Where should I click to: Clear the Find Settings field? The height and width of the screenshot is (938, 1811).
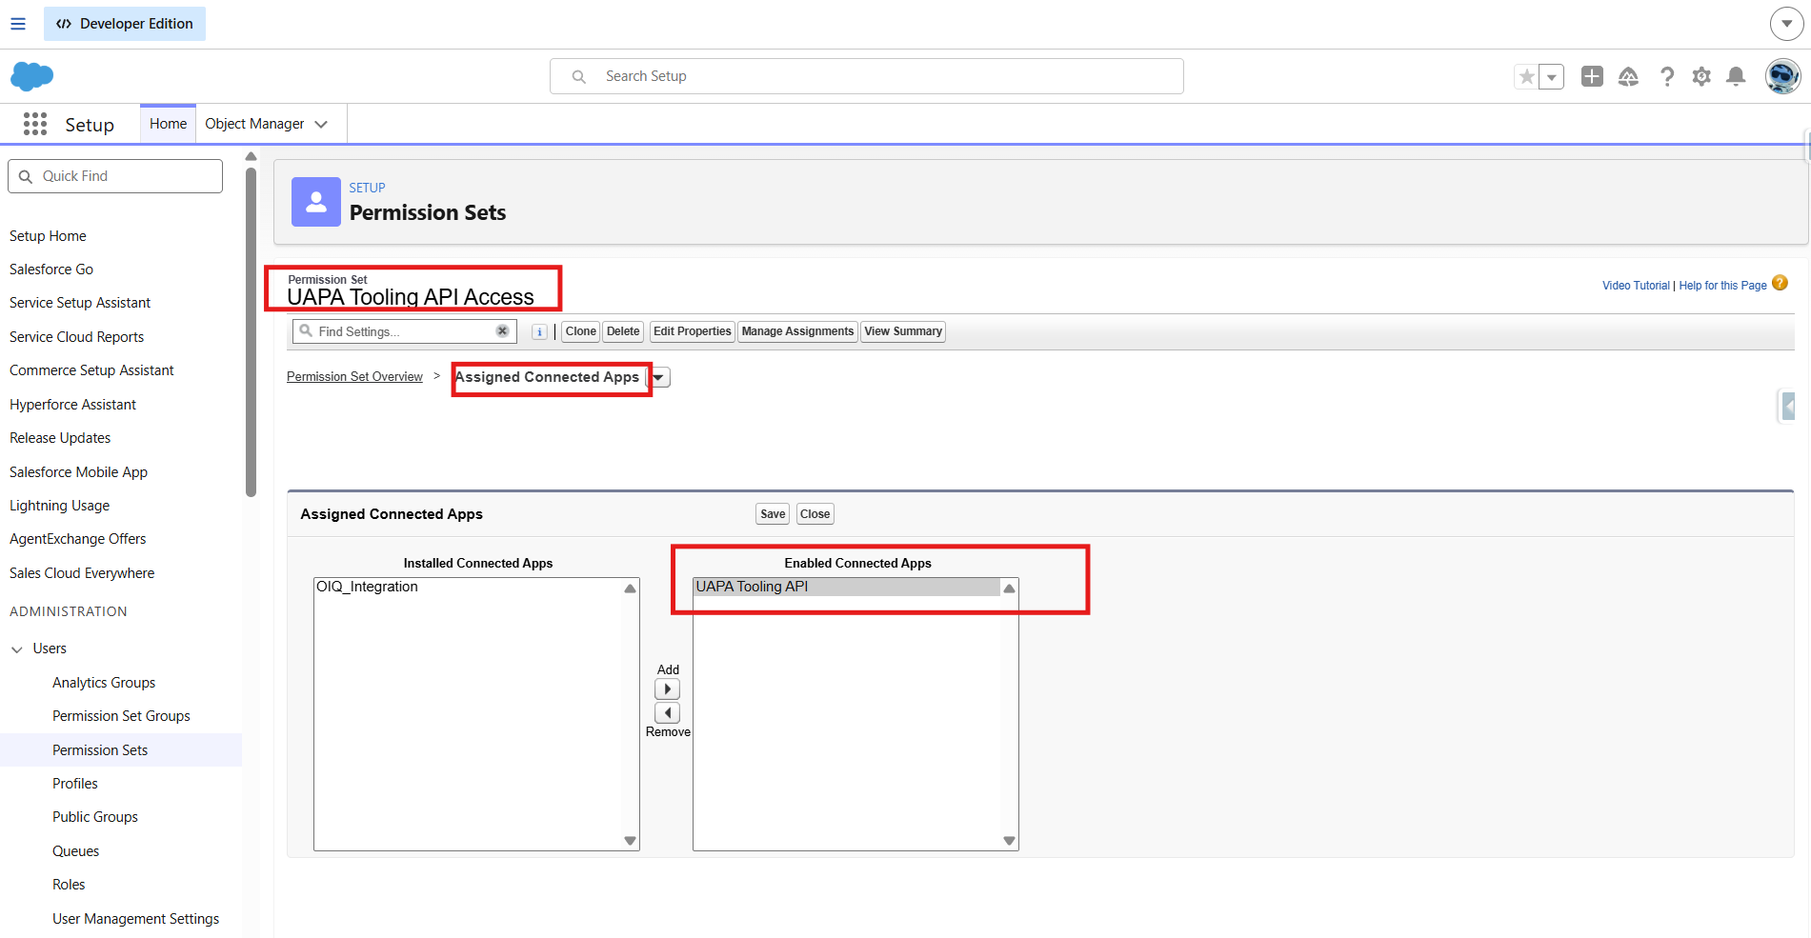coord(502,331)
